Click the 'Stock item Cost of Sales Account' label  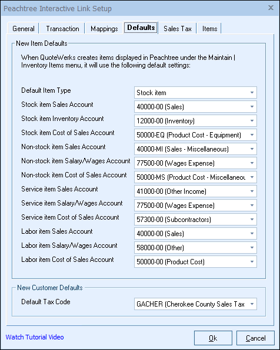tap(68, 133)
